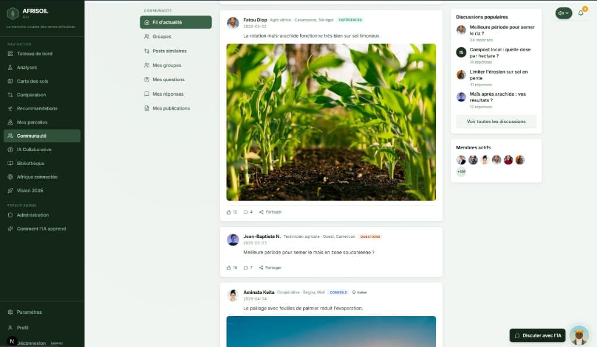Open Tableau de bord in the sidebar

[42, 54]
